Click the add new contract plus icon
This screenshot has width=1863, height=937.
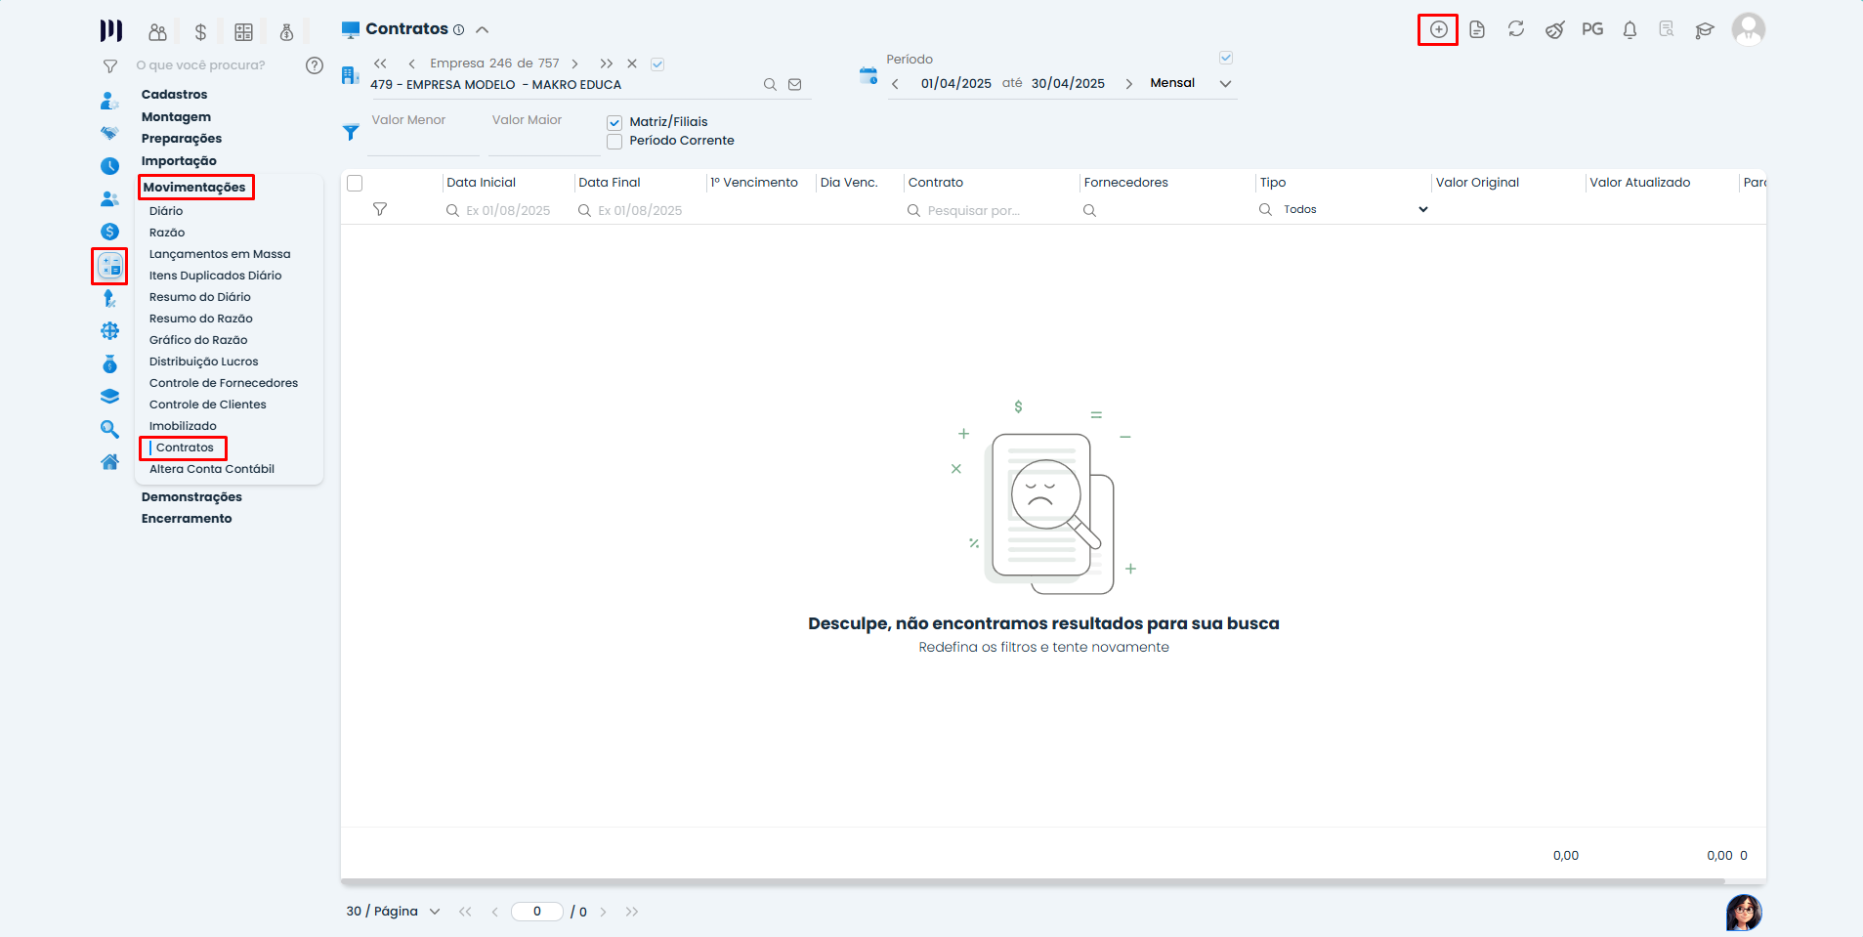pos(1438,29)
